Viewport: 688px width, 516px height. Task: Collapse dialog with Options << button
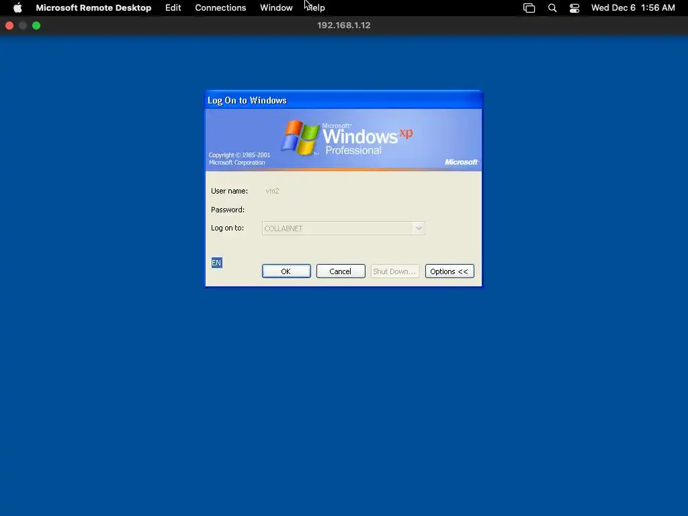click(449, 271)
